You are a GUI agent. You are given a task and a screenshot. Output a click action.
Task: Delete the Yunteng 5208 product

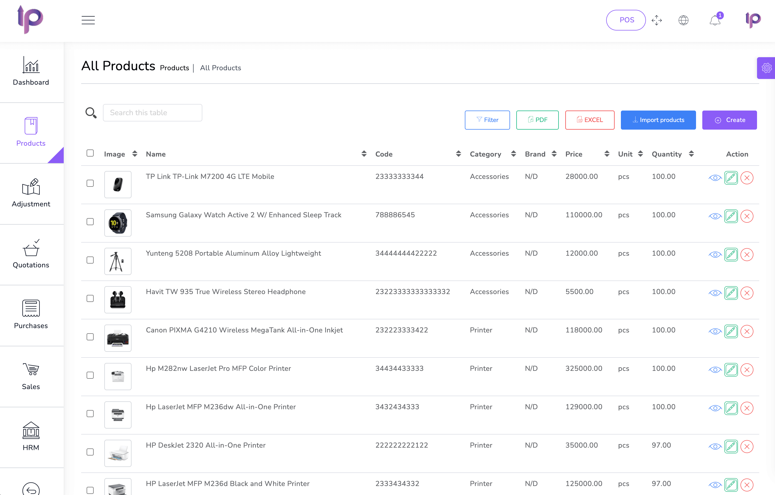(747, 254)
